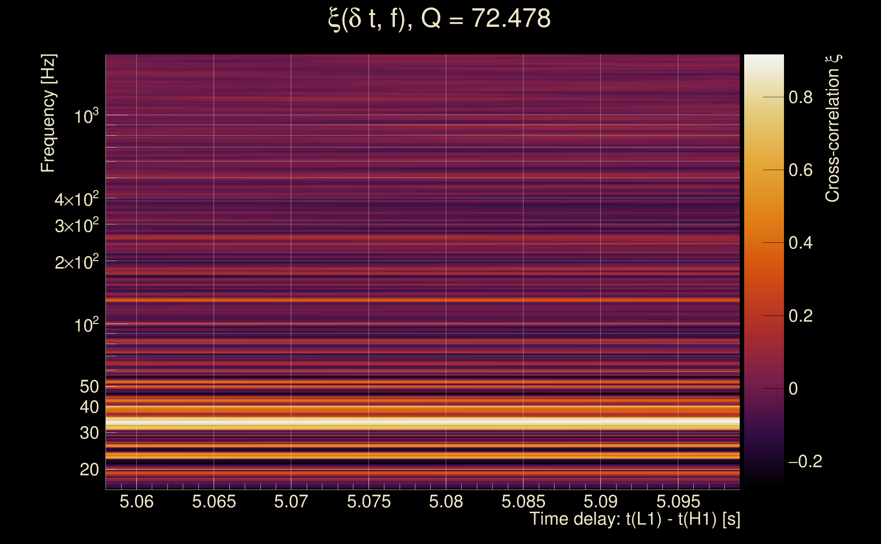
Task: Click the 50 Hz frequency tick label
Action: click(89, 387)
